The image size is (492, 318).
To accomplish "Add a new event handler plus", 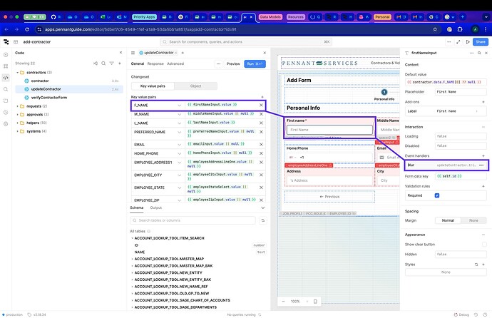I will pos(483,156).
